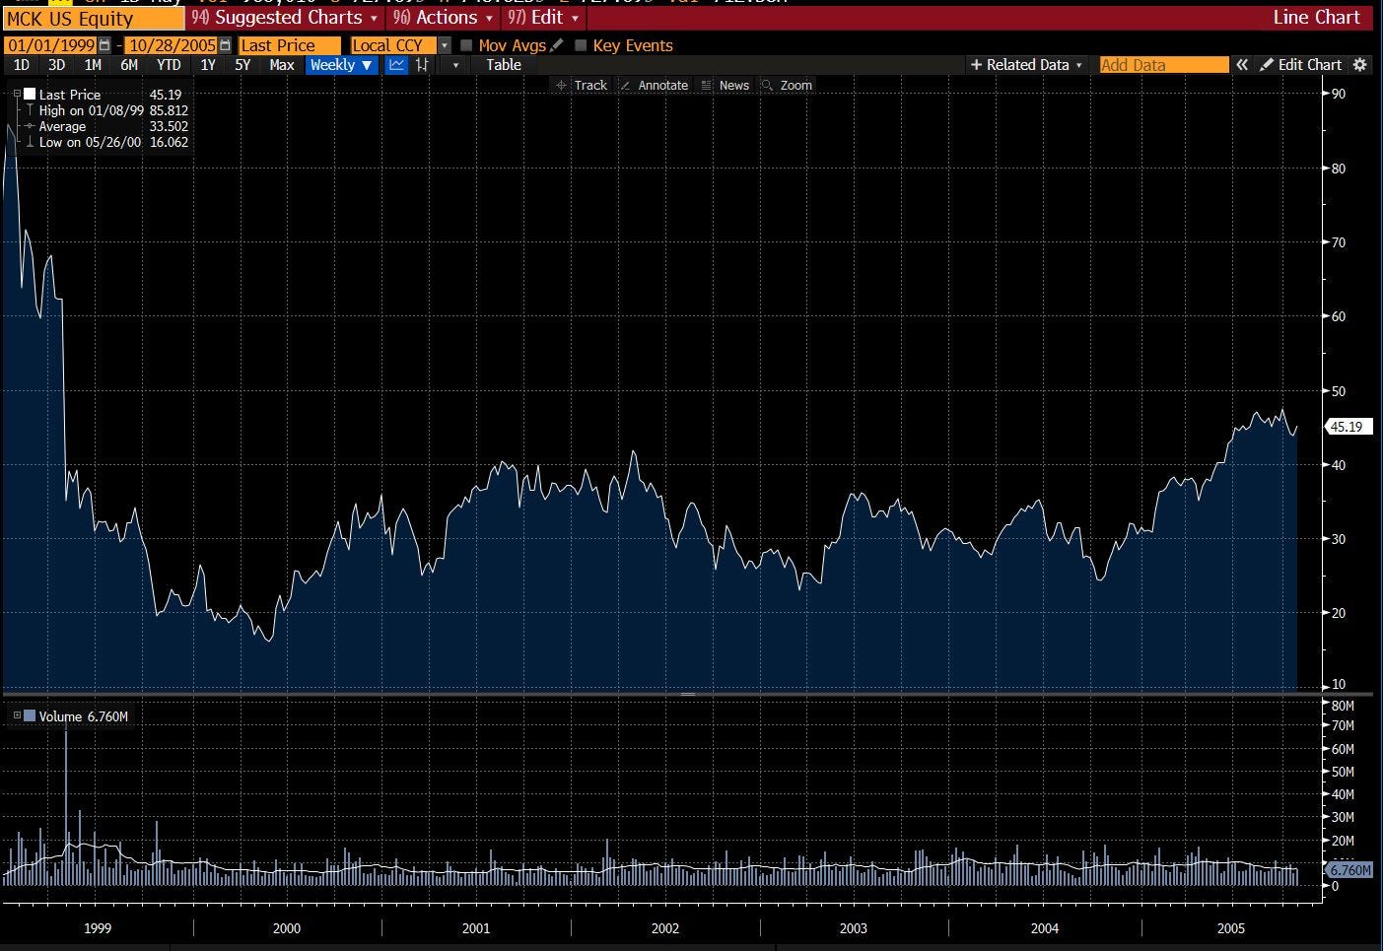Viewport: 1383px width, 951px height.
Task: Open the Local CCY currency dropdown arrow
Action: tap(445, 45)
